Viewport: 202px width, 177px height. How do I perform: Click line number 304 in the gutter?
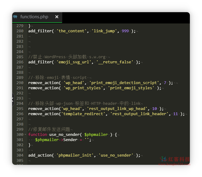pos(20,155)
